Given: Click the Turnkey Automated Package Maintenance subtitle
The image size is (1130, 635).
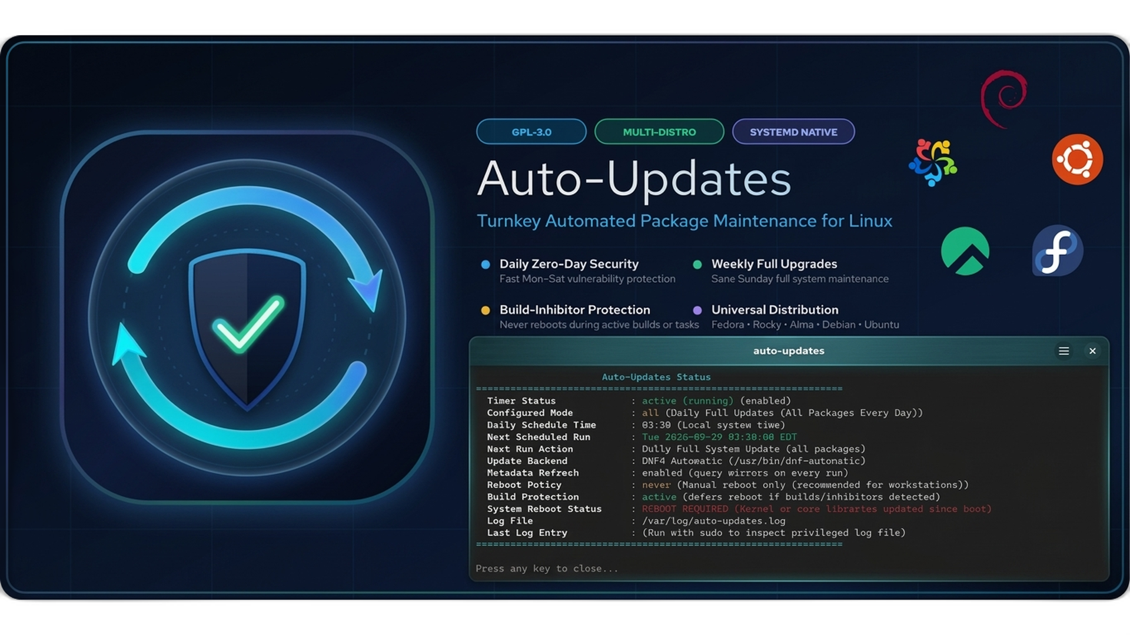Looking at the screenshot, I should pyautogui.click(x=684, y=221).
